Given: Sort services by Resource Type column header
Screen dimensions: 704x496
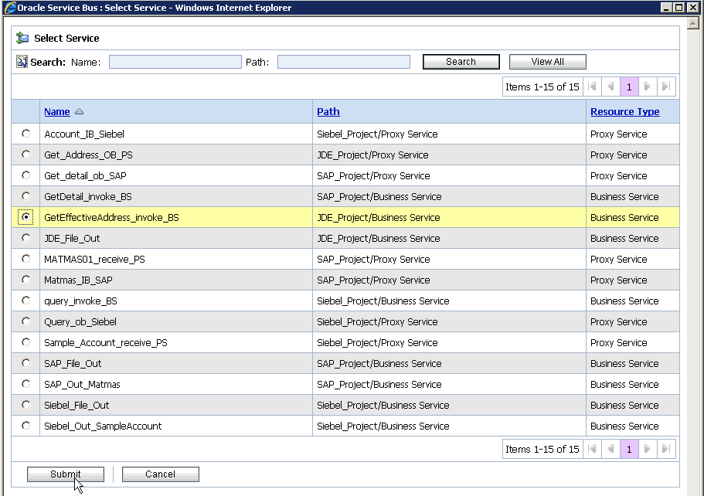Looking at the screenshot, I should (624, 111).
